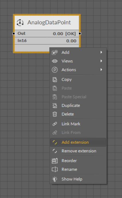Expand the Actions submenu arrow
The image size is (122, 198).
pos(101,70)
